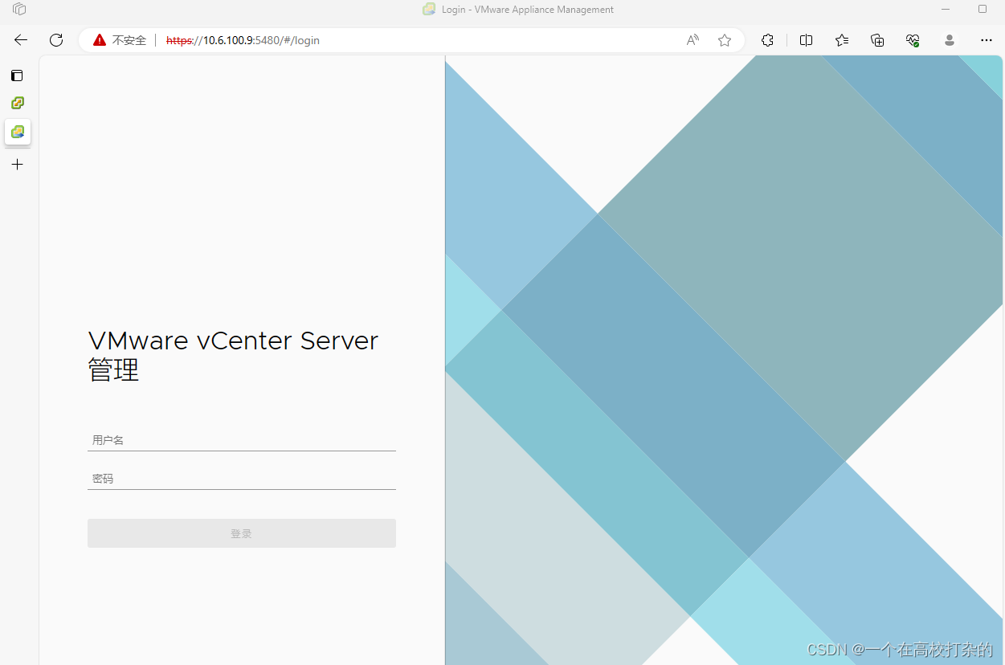The image size is (1005, 665).
Task: Click the address bar URL 10.6.100.9:5480
Action: click(x=243, y=40)
